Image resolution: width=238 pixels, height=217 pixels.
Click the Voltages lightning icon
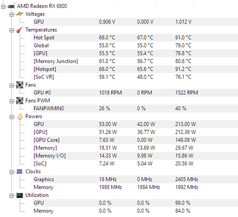pyautogui.click(x=20, y=14)
